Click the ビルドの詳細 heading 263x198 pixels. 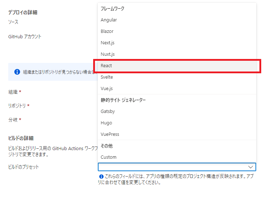point(21,138)
